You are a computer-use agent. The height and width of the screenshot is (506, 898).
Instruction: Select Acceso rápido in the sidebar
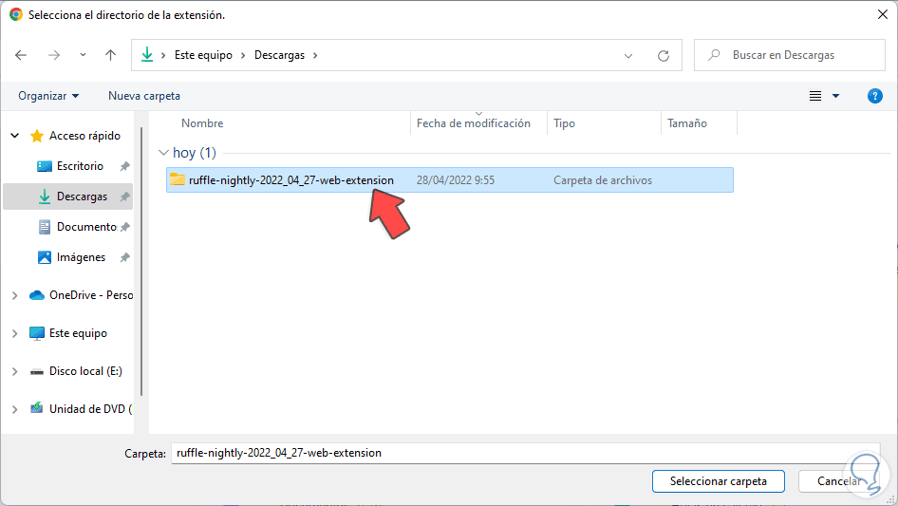84,136
